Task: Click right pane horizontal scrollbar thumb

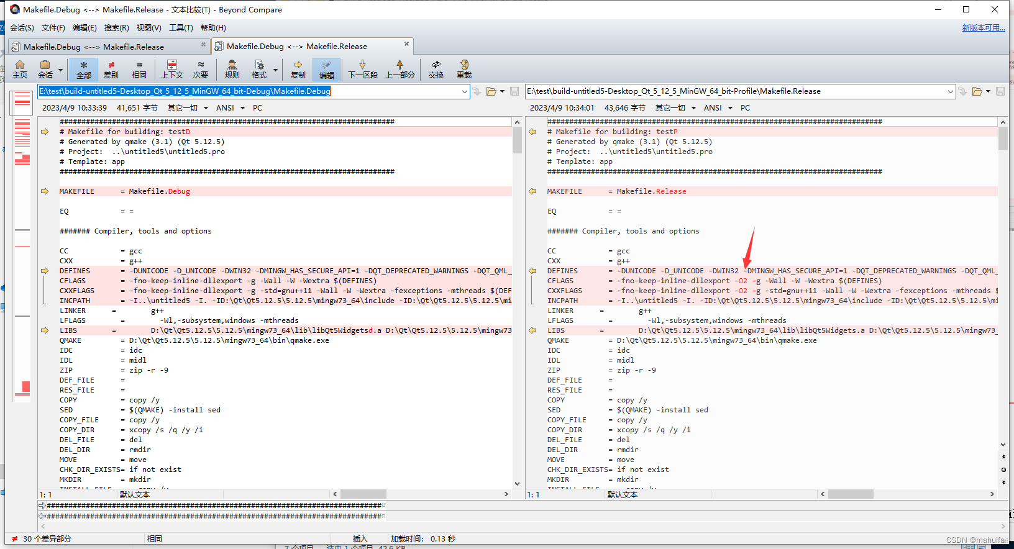Action: coord(851,494)
